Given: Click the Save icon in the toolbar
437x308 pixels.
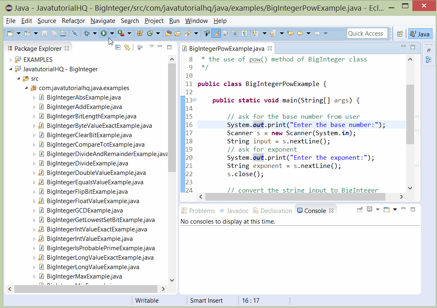Looking at the screenshot, I should click(x=44, y=34).
